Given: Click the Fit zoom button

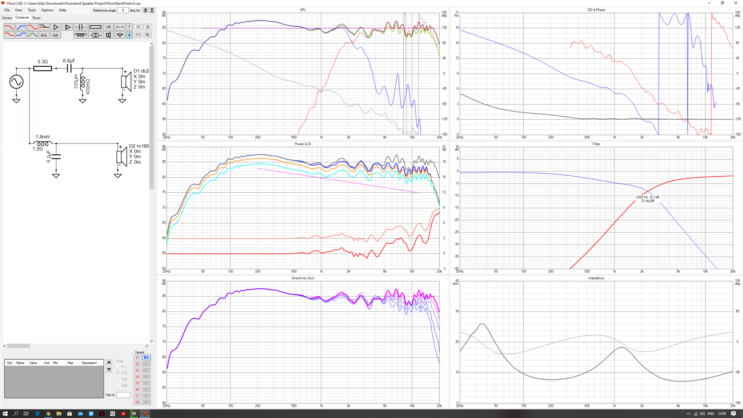Looking at the screenshot, I should pos(147,35).
